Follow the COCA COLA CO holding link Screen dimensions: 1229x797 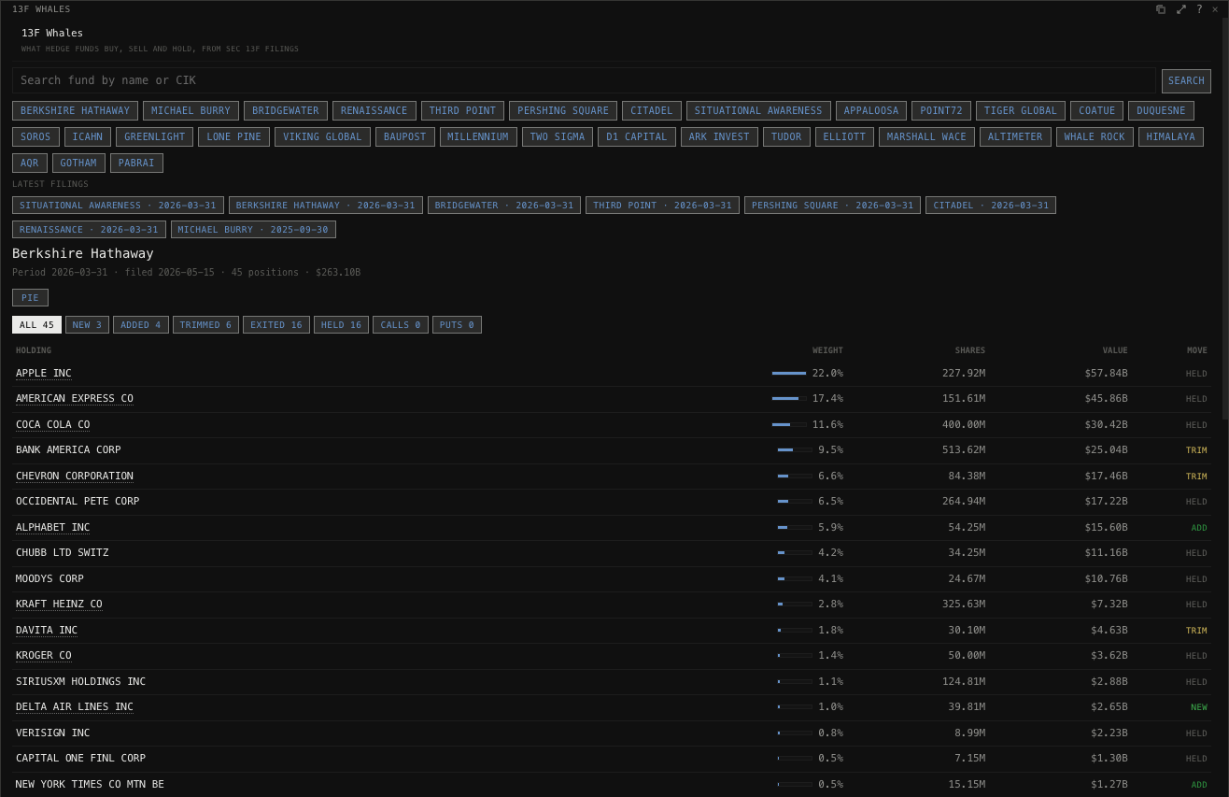[53, 425]
